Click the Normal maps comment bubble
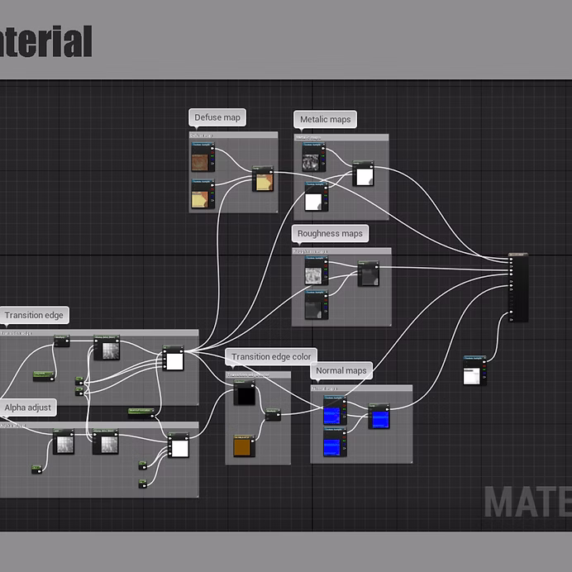 tap(341, 370)
